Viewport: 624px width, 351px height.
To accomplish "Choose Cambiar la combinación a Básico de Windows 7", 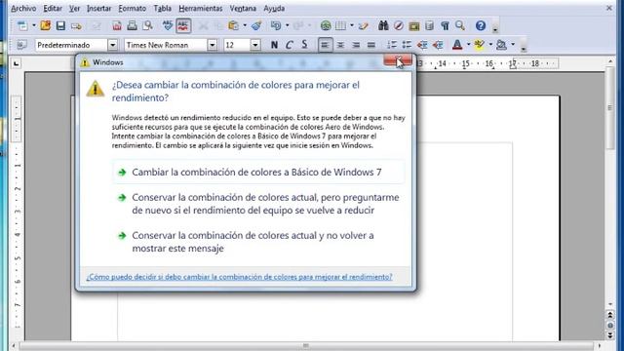I will (x=258, y=172).
